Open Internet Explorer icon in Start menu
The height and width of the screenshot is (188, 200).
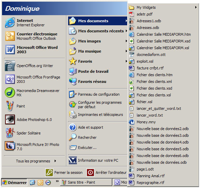(10, 23)
